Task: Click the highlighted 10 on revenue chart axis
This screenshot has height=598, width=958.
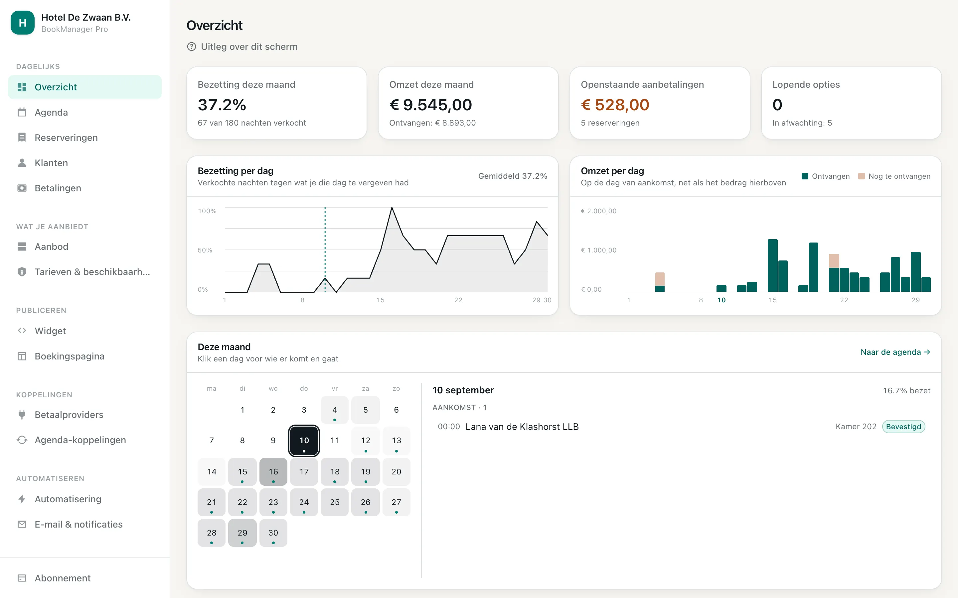Action: [x=721, y=300]
